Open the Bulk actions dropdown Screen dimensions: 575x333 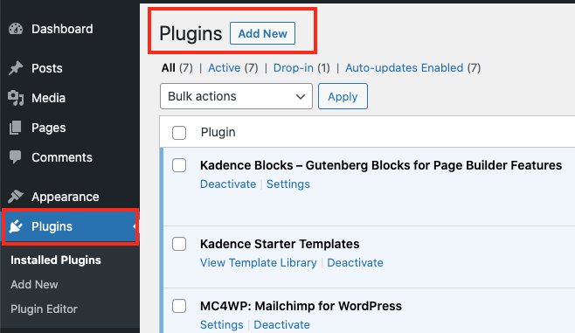click(236, 96)
